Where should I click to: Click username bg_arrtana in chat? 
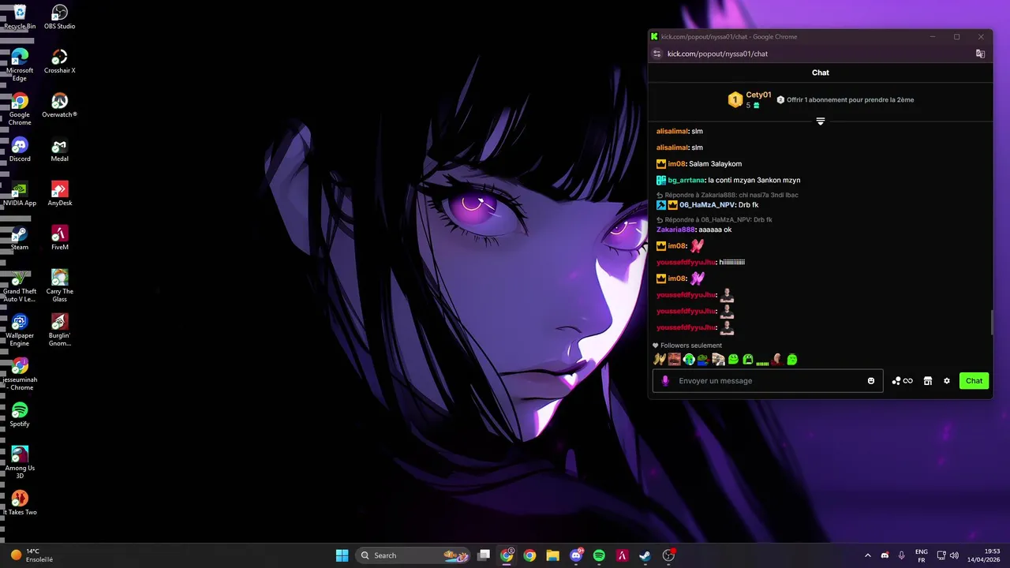[x=686, y=181]
